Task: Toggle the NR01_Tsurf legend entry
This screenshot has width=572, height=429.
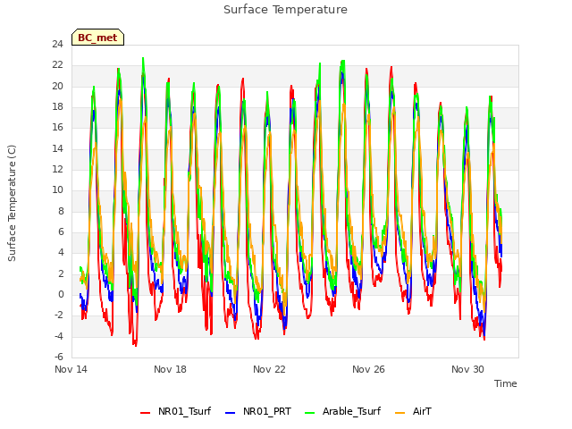Action: coord(175,411)
